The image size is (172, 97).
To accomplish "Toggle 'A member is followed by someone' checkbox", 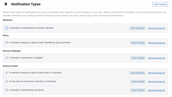I will [7, 90].
